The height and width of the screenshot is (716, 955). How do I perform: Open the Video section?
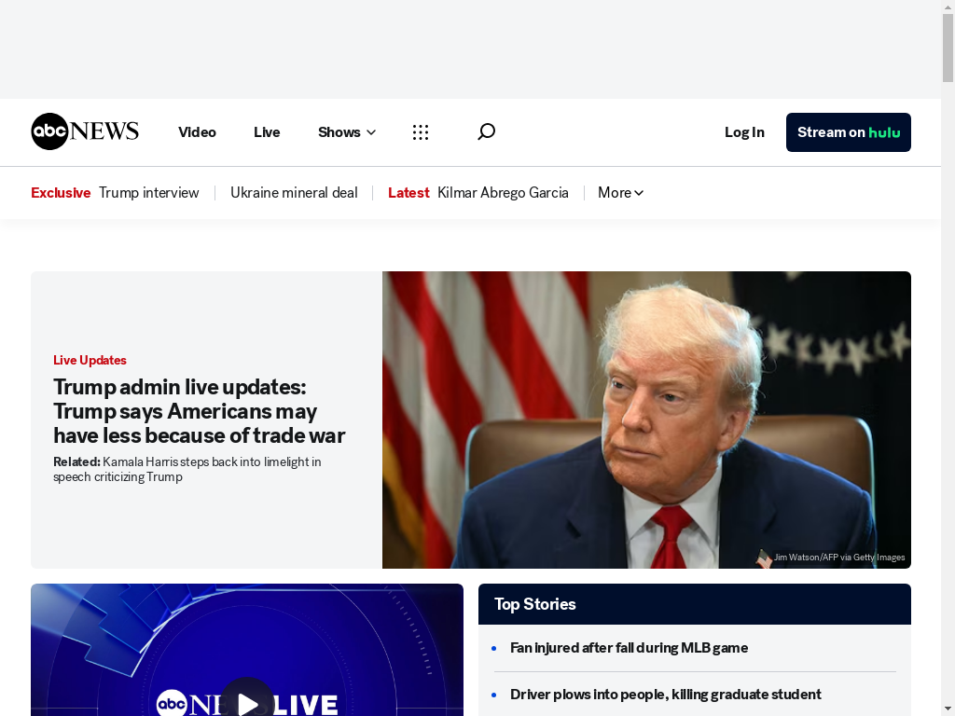point(197,132)
